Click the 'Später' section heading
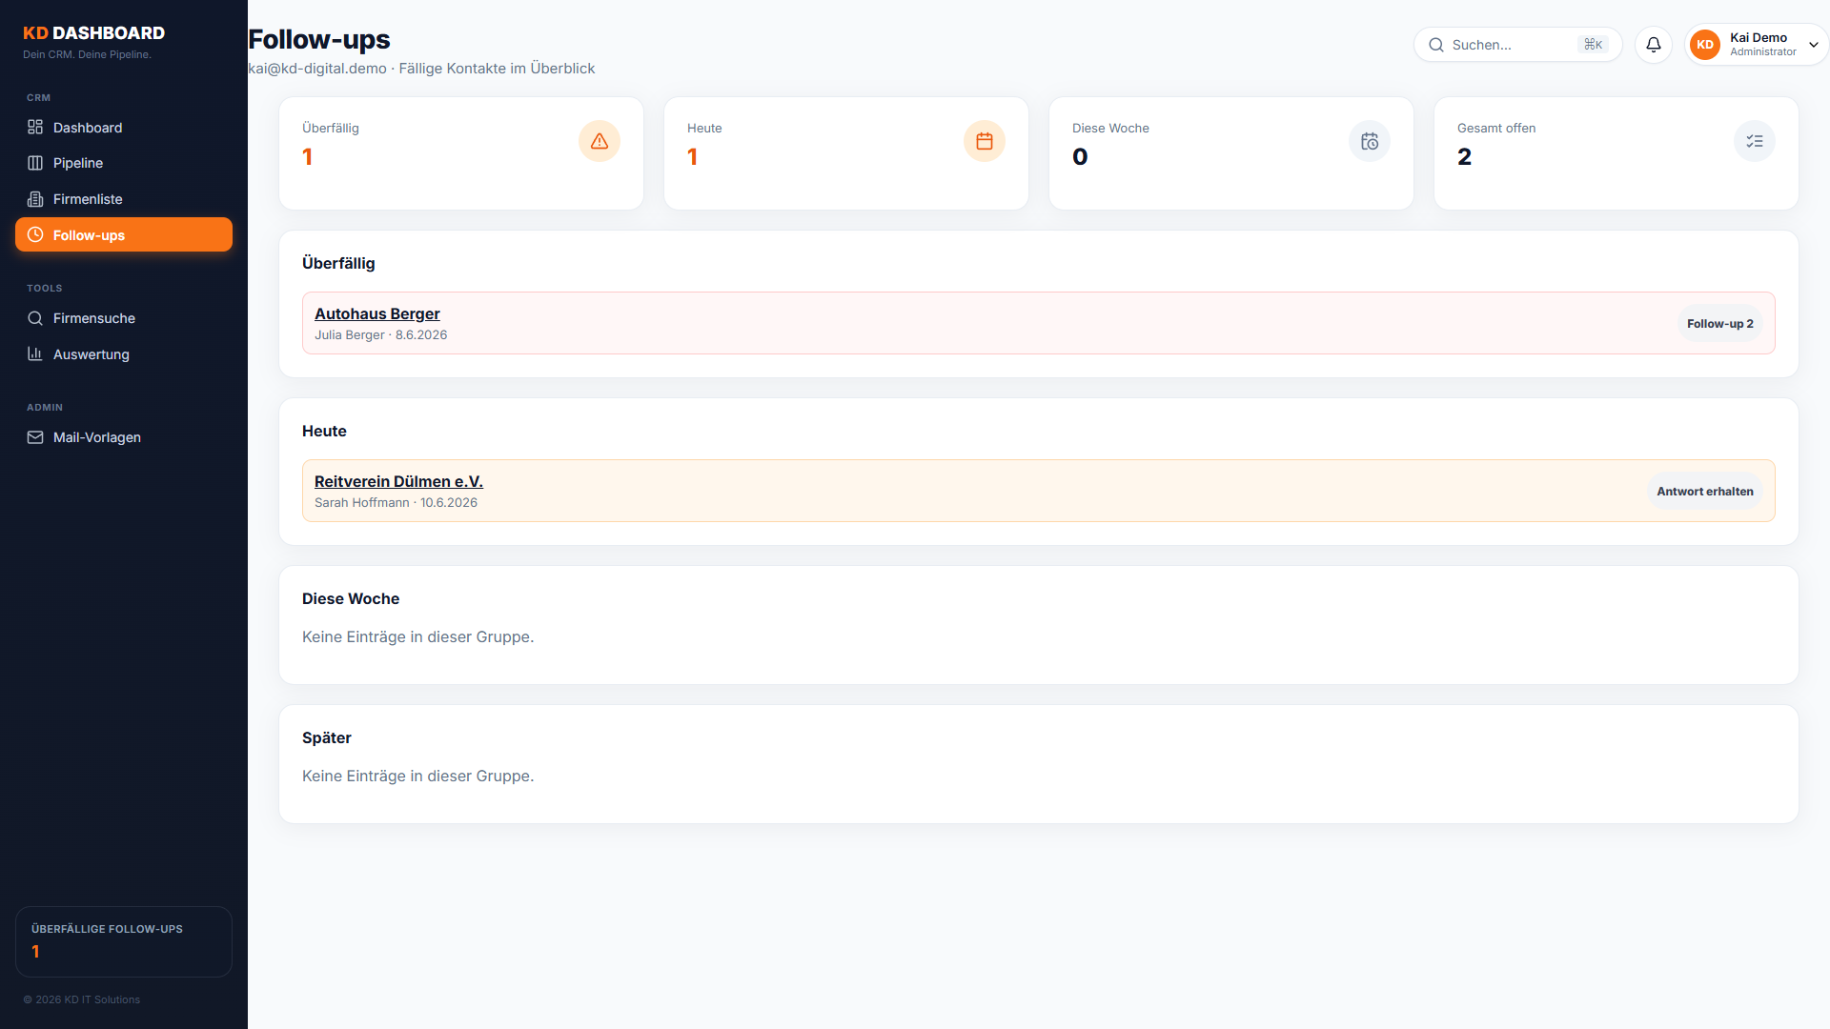The image size is (1830, 1029). pos(326,737)
